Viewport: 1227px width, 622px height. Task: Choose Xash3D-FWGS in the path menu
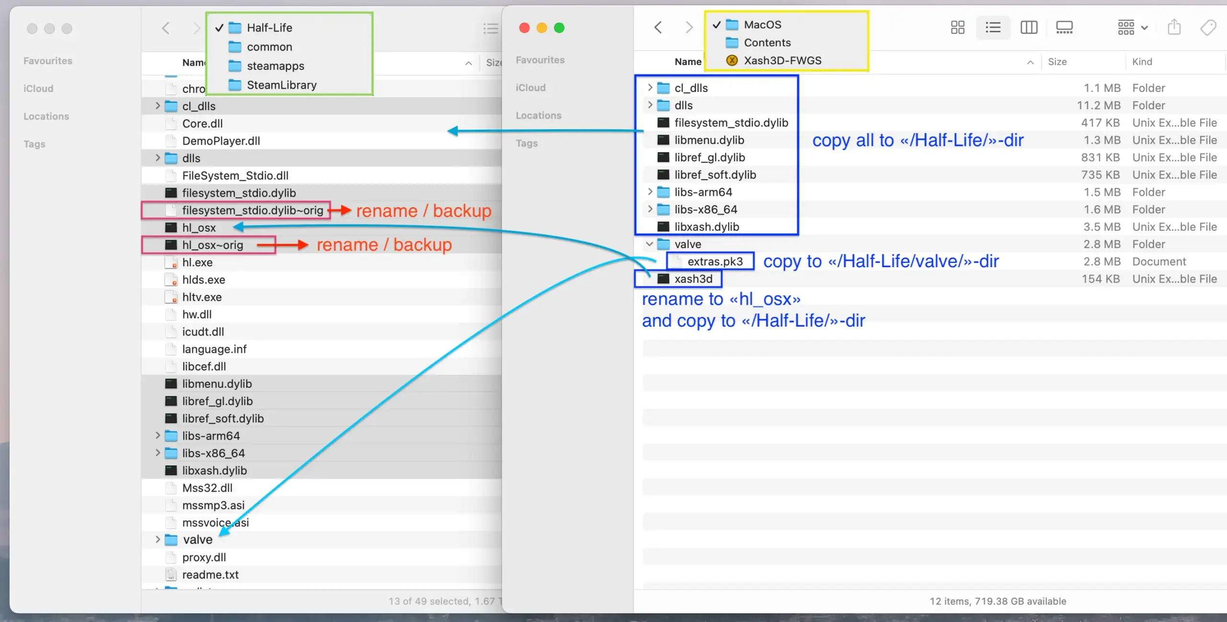tap(782, 60)
